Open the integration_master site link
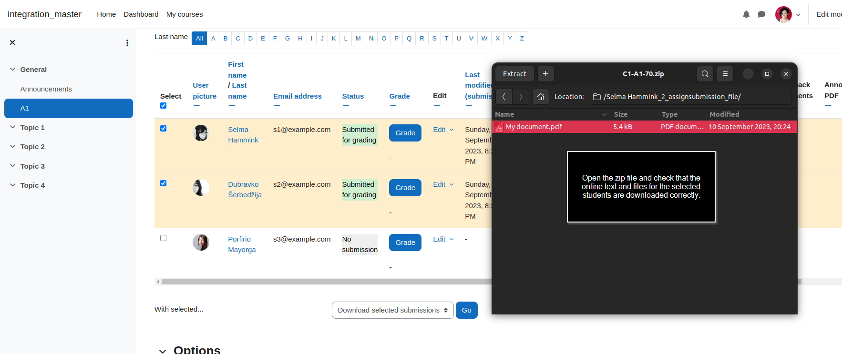This screenshot has height=354, width=842. (x=44, y=14)
